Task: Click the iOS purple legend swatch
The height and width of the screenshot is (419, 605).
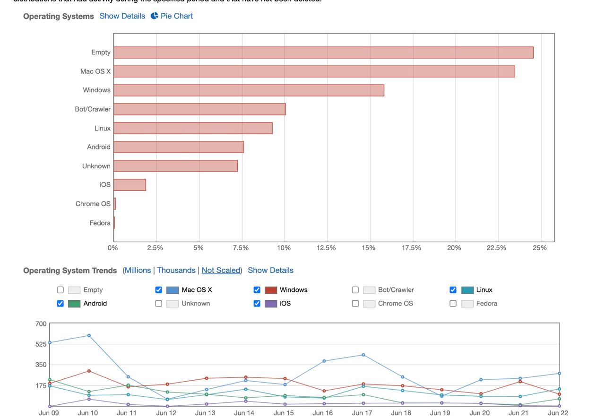Action: [x=271, y=304]
